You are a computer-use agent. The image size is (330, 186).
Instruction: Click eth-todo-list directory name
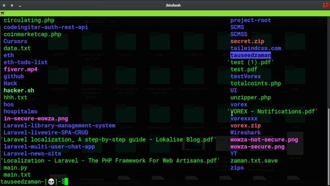point(25,62)
